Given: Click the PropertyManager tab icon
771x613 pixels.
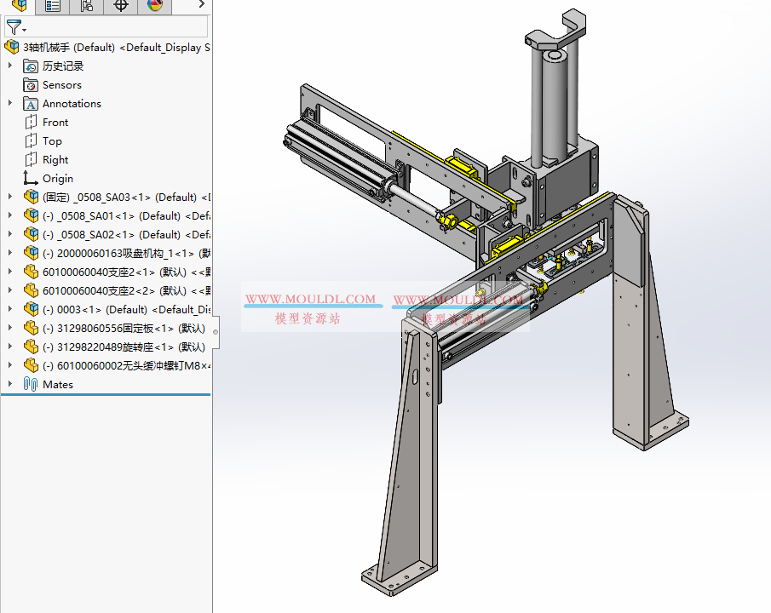Looking at the screenshot, I should [51, 6].
